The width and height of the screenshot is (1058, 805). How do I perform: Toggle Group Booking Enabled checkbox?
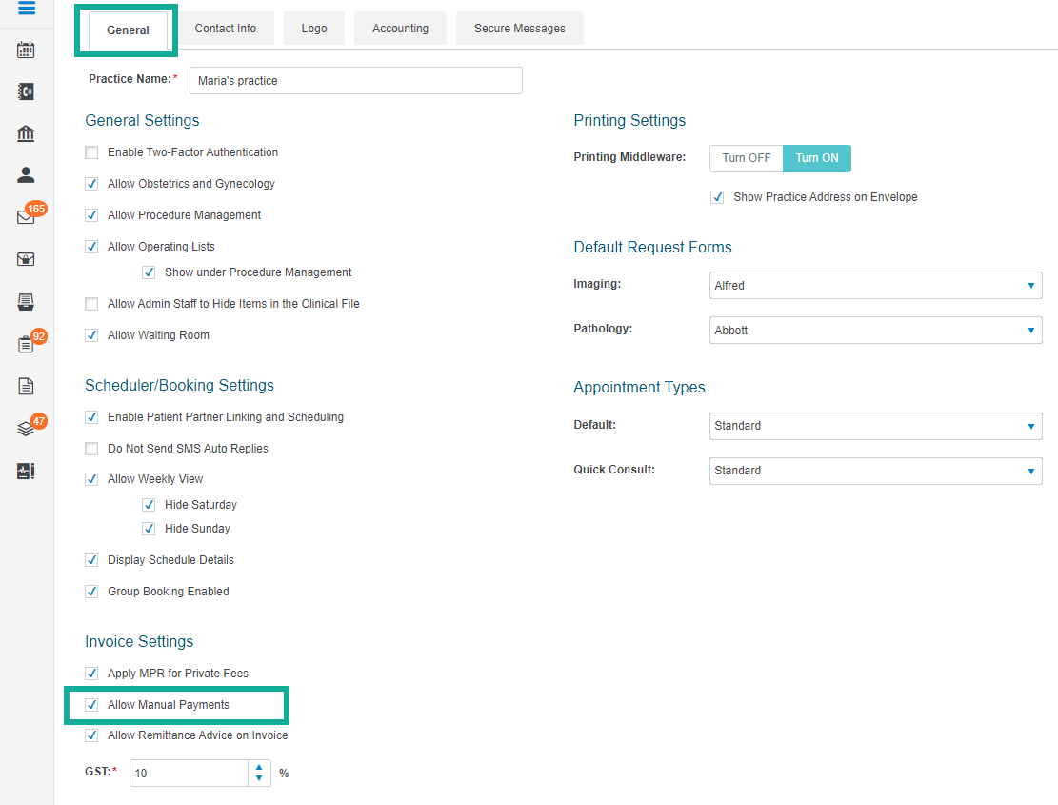click(x=91, y=592)
